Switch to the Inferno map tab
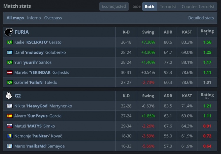The width and height of the screenshot is (221, 154). point(34,18)
